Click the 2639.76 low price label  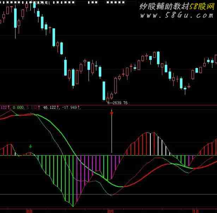[x=120, y=103]
